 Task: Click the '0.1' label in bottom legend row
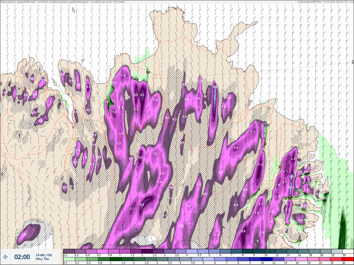pos(65,263)
